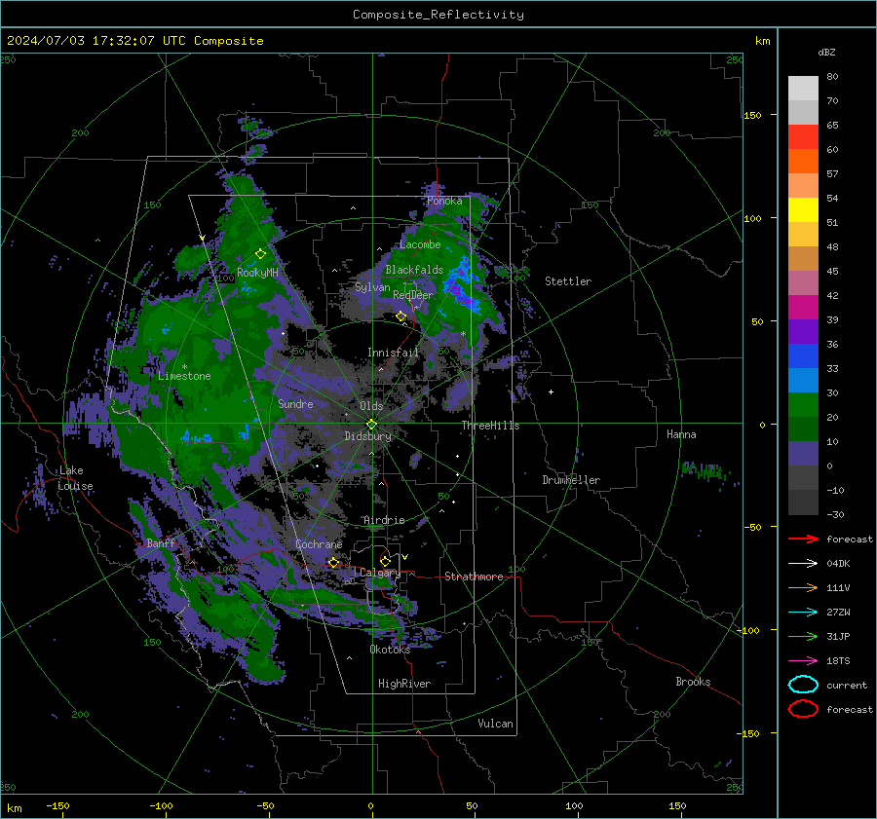Screen dimensions: 877x819
Task: Click the light gray 70-80 dBZ swatch
Action: (x=803, y=88)
